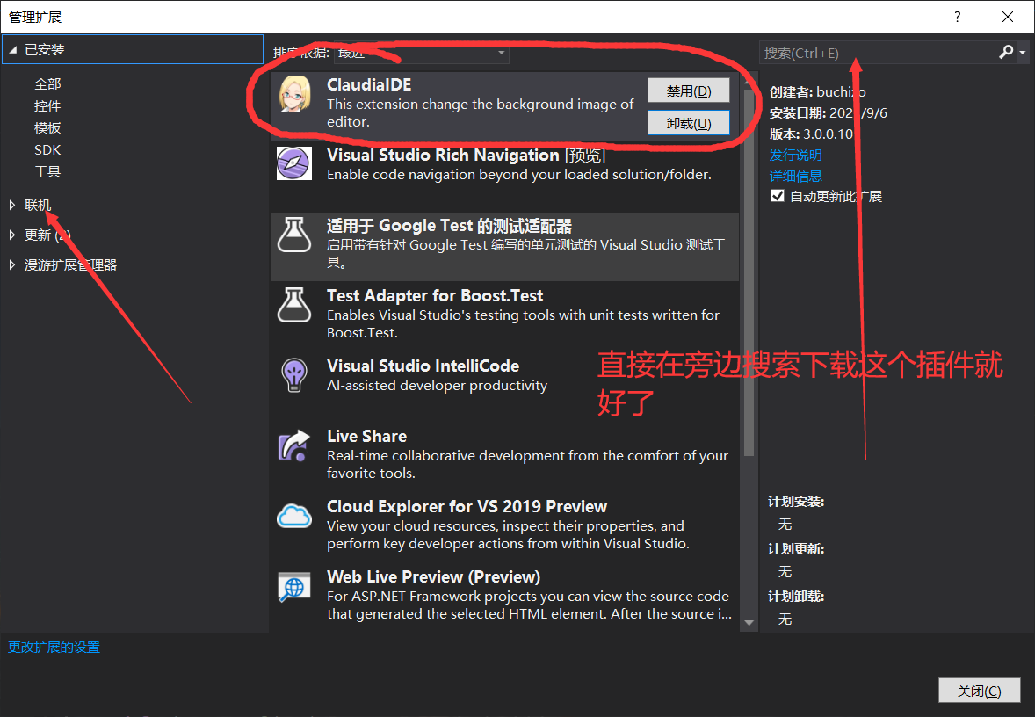
Task: Click the Google Test adapter flask icon
Action: pos(294,235)
